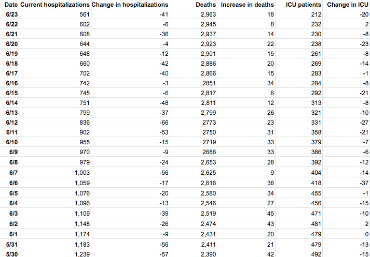Select the ICU patients column header
Image resolution: width=370 pixels, height=257 pixels.
[304, 5]
